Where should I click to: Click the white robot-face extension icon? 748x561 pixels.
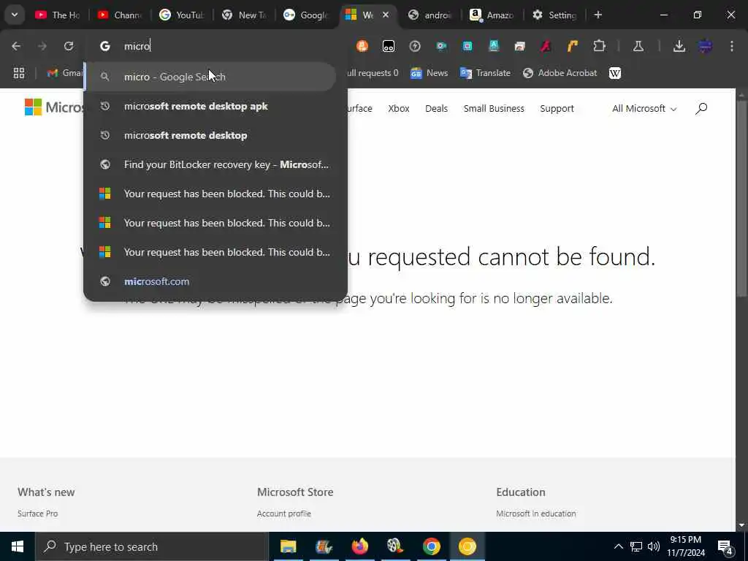[x=389, y=46]
